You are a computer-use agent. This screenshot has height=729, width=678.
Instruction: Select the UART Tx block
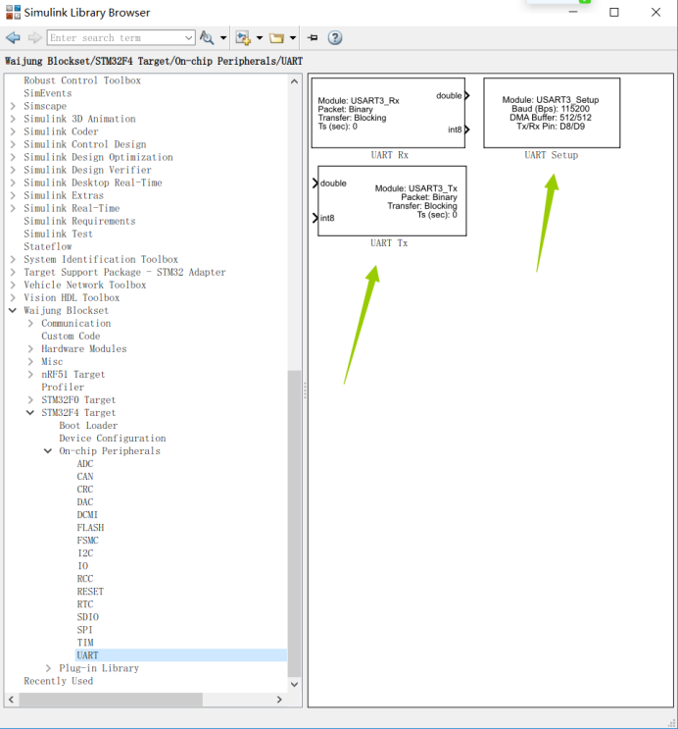[x=390, y=201]
